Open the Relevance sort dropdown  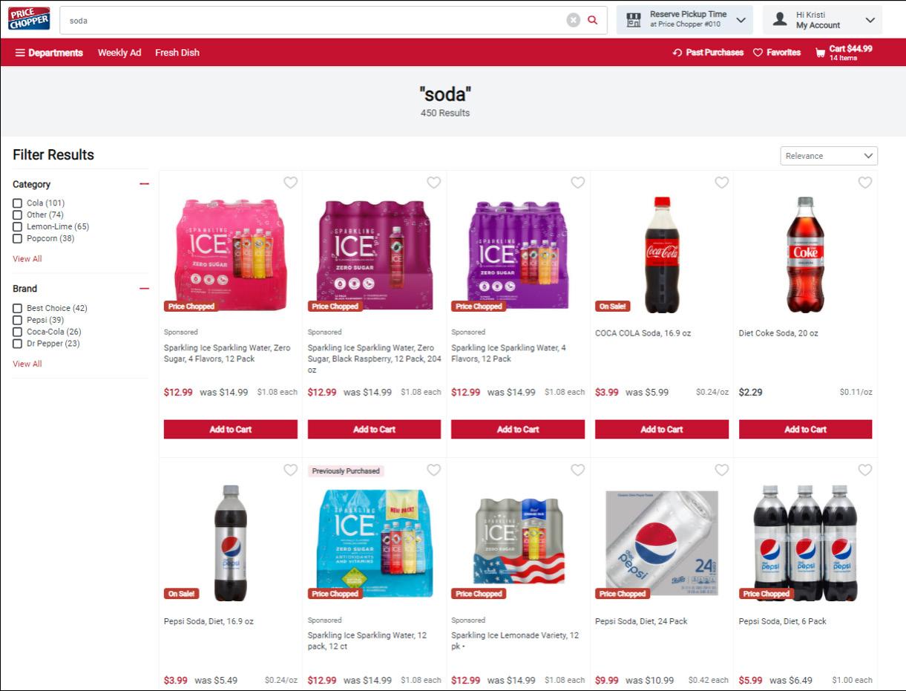(829, 156)
